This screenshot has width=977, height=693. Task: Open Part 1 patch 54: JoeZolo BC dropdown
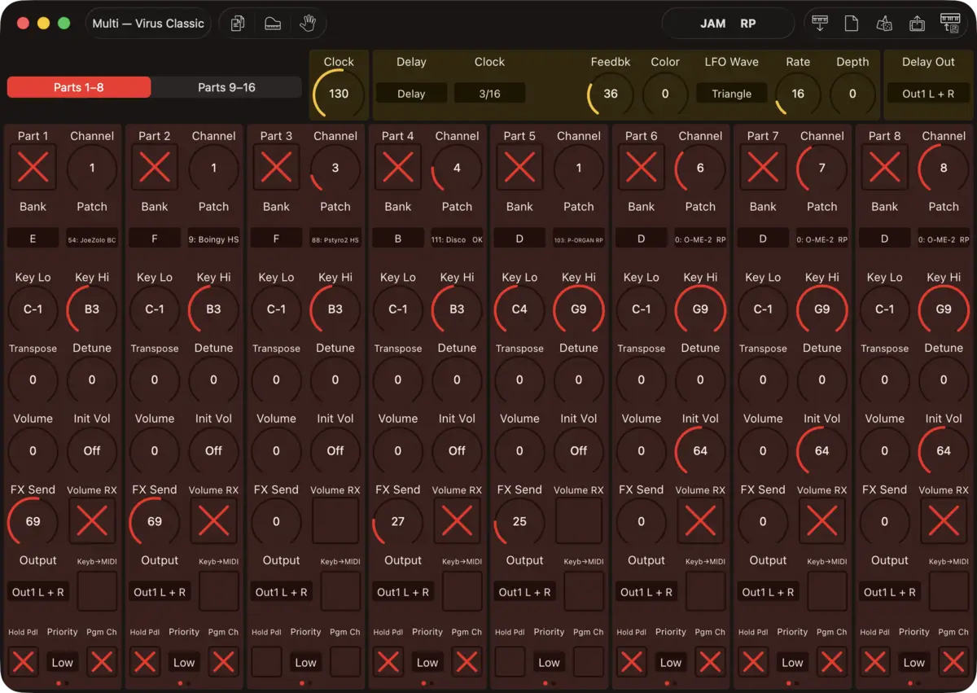click(92, 240)
